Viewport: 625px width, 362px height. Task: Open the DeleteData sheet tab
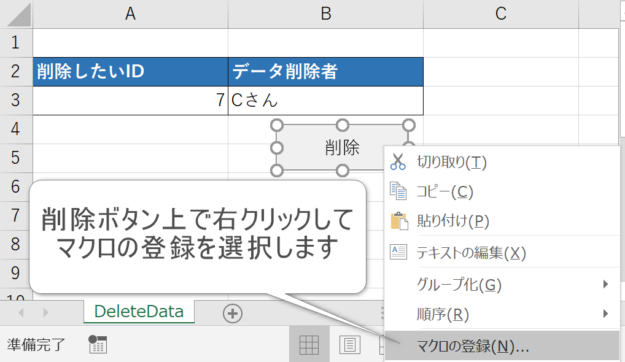(x=139, y=312)
